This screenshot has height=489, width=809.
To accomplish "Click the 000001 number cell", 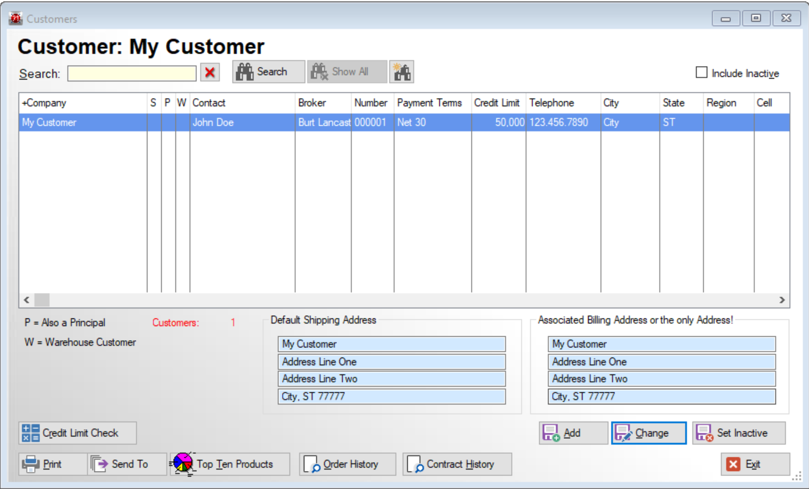I will coord(372,122).
